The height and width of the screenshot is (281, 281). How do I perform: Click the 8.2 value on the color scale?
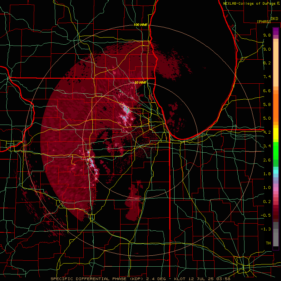267,63
